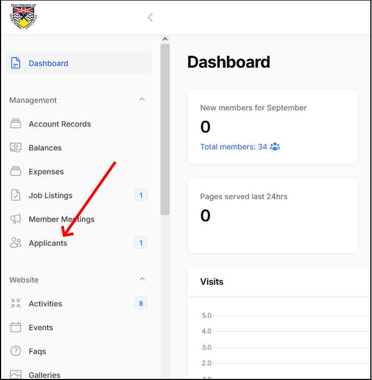372x380 pixels.
Task: Collapse the Management section chevron
Action: [142, 100]
